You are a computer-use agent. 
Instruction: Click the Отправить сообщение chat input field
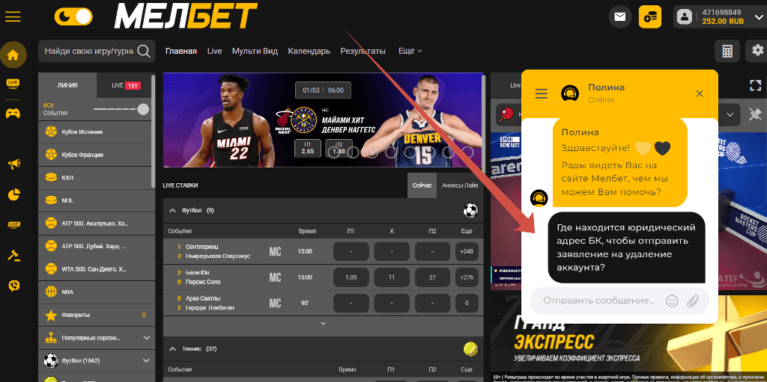point(598,301)
